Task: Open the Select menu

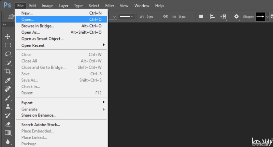Action: point(94,6)
